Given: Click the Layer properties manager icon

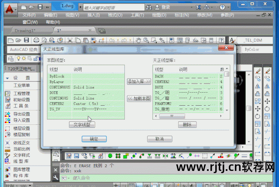Looking at the screenshot, I should 10,59.
